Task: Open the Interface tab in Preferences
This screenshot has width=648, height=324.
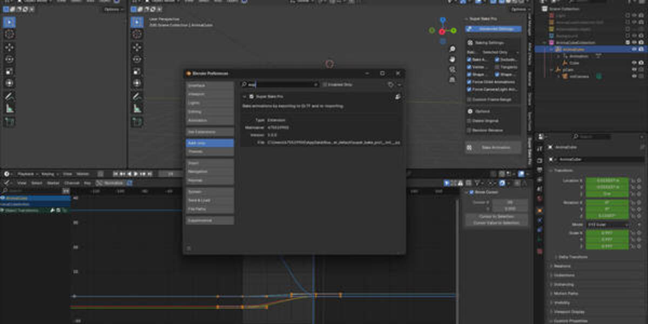Action: click(x=210, y=85)
